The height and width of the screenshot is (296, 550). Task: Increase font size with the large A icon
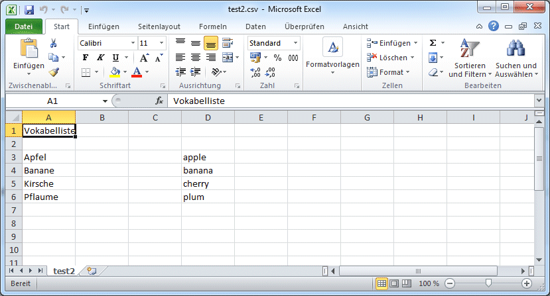point(144,58)
